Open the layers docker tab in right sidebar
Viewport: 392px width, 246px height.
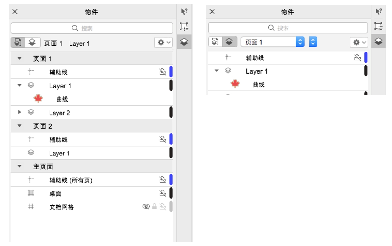click(x=379, y=41)
